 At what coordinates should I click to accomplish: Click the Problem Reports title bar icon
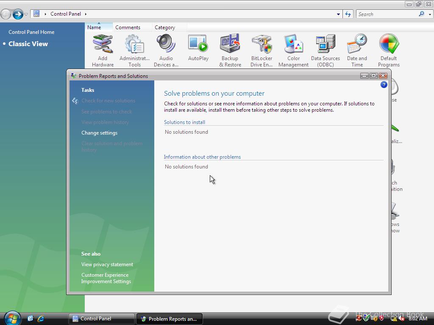coord(74,76)
